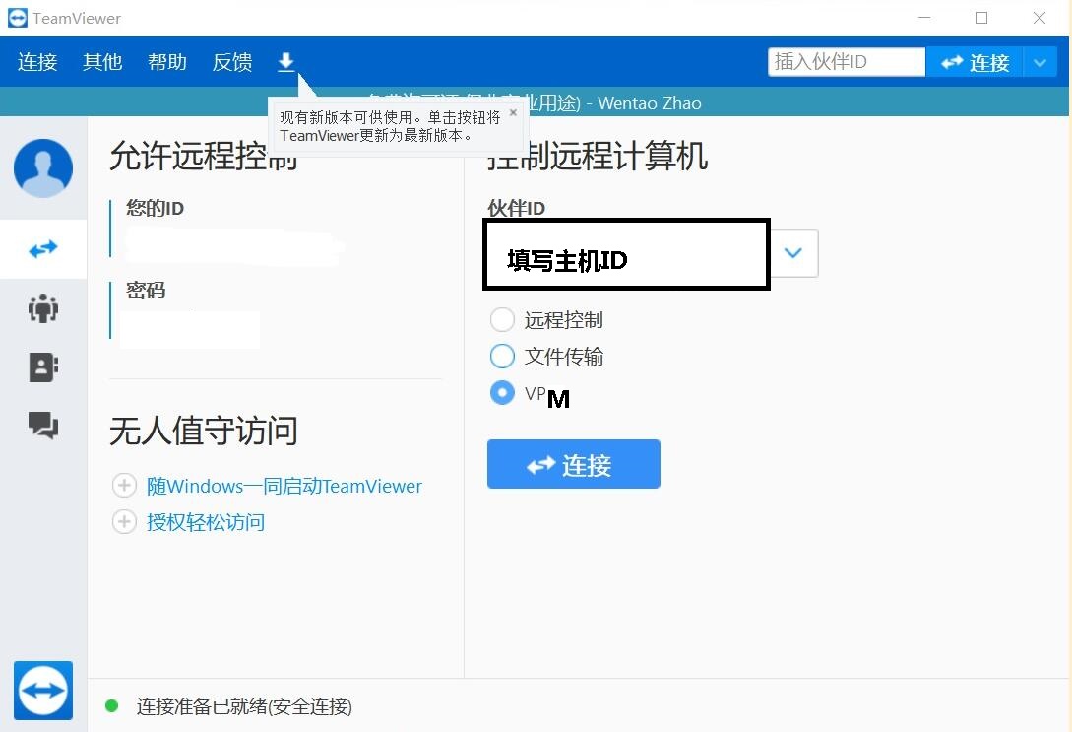Open the Computers & Contacts sidebar icon
Screen dimensions: 1072x732
[43, 366]
